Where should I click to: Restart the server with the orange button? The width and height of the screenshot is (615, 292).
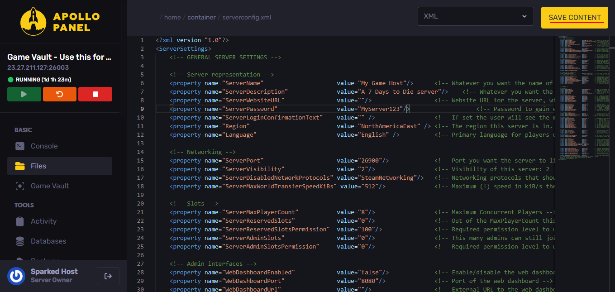click(x=60, y=94)
